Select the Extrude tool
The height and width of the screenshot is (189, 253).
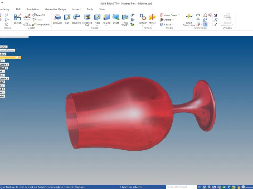(x=57, y=19)
